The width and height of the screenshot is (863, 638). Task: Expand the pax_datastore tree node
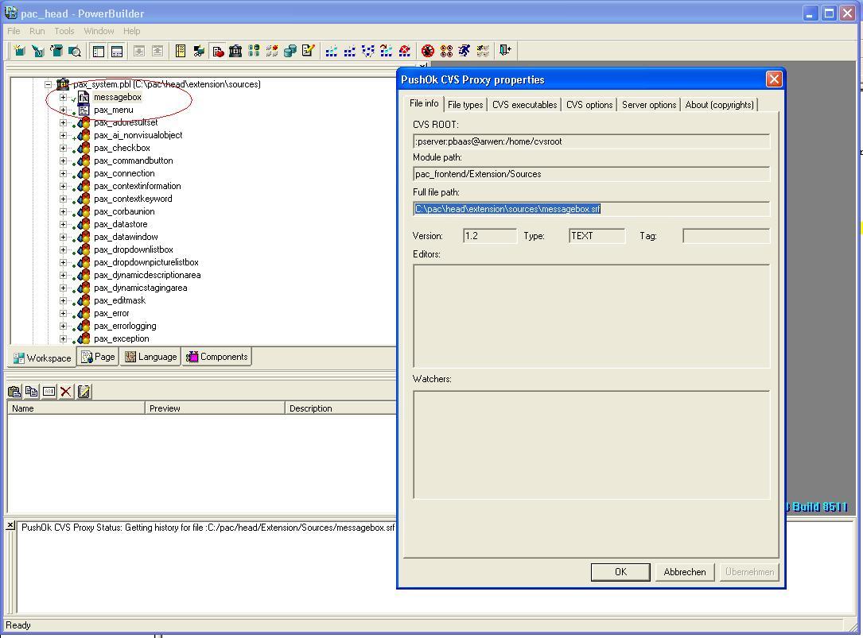[x=63, y=224]
